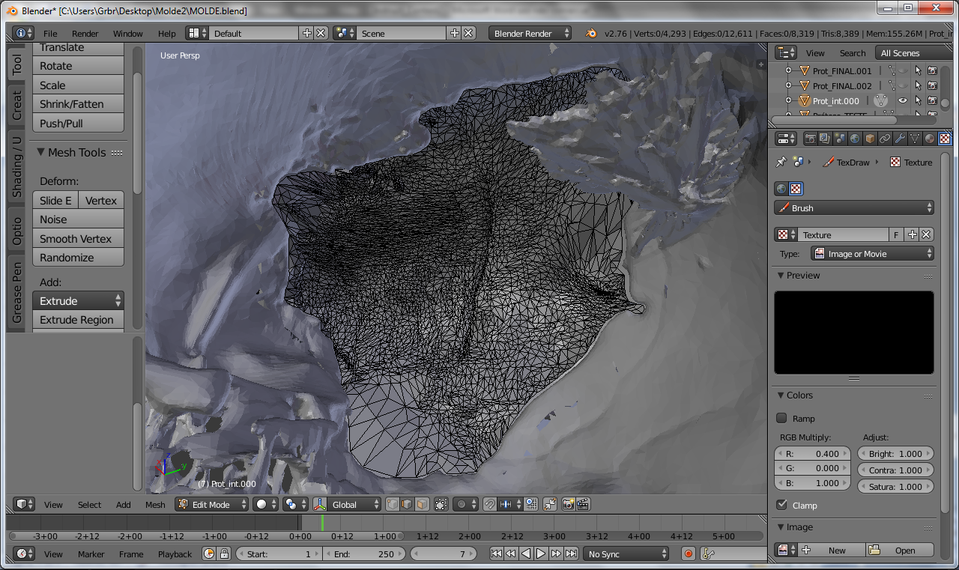Click the pin icon in properties context

coord(781,162)
